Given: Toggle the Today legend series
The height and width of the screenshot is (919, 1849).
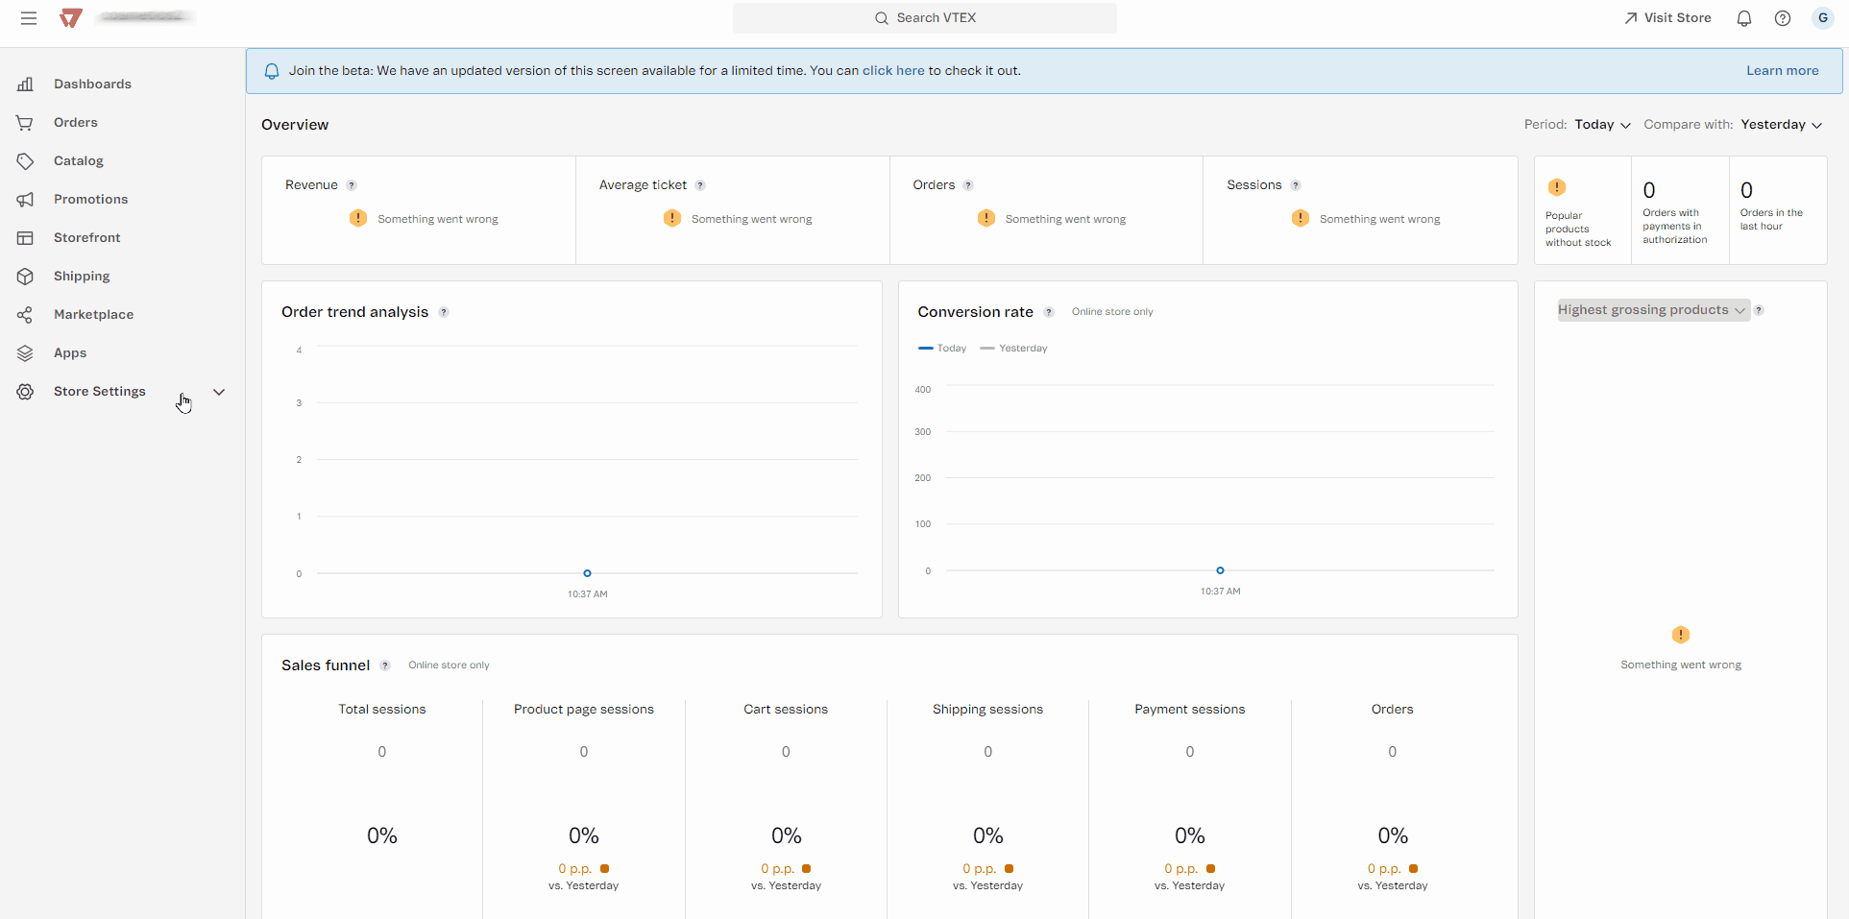Looking at the screenshot, I should click(x=943, y=349).
